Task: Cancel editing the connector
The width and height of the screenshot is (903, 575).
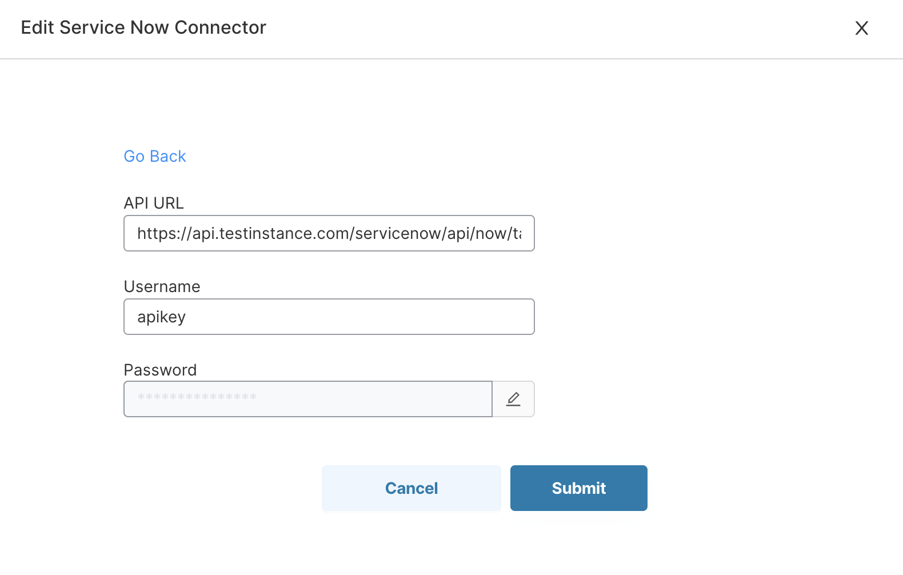Action: 411,488
